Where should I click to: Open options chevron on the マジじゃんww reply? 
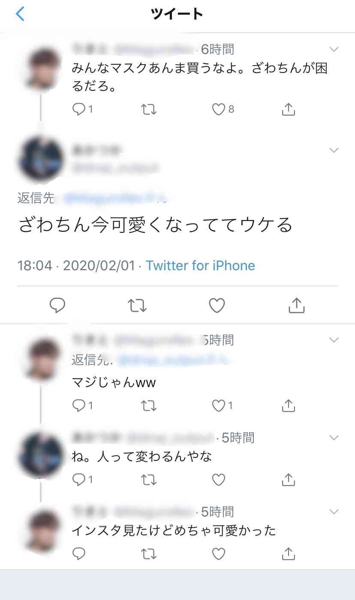(334, 340)
